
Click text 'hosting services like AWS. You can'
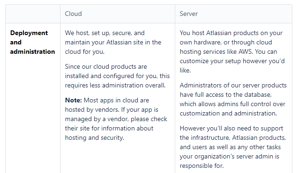point(228,51)
